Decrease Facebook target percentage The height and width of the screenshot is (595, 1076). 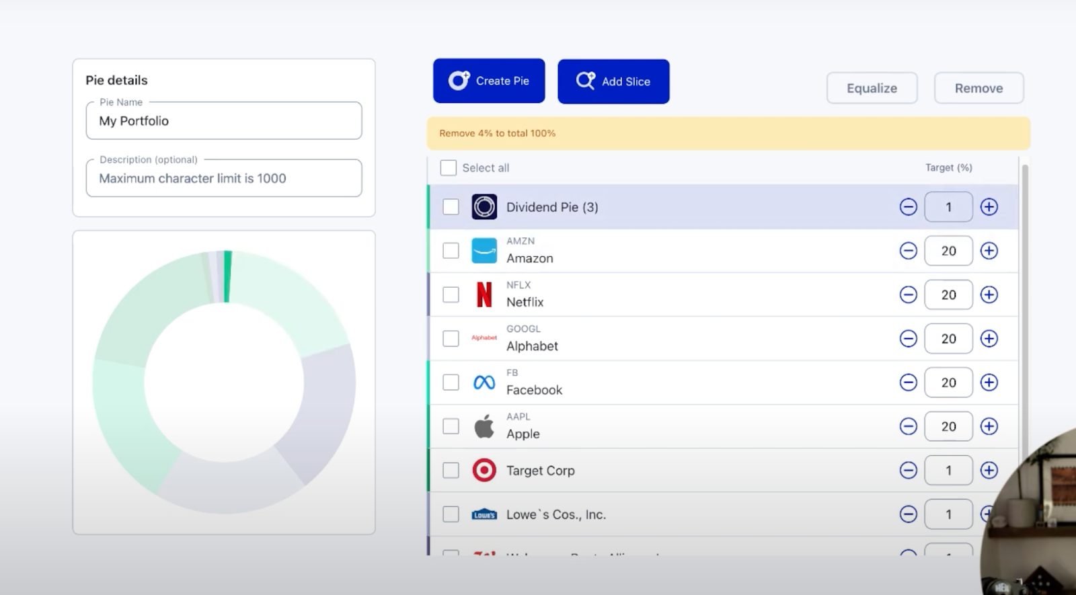coord(909,383)
